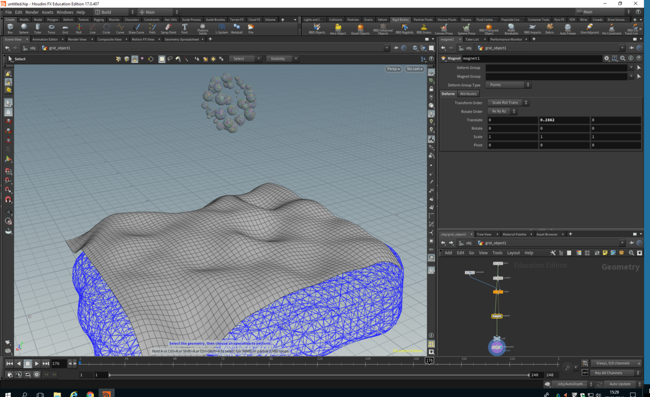The image size is (650, 397).
Task: Select the Spray Paint tool
Action: pyautogui.click(x=169, y=28)
